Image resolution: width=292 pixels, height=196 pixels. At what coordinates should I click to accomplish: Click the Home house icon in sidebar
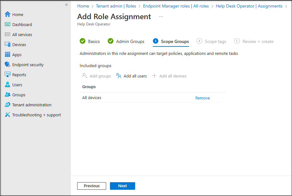[x=8, y=14]
